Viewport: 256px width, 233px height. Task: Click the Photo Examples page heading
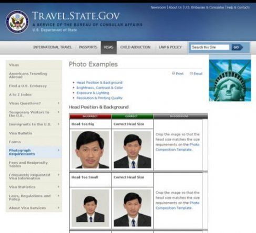tap(93, 64)
